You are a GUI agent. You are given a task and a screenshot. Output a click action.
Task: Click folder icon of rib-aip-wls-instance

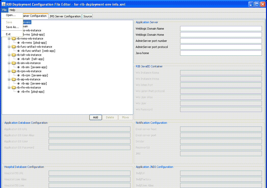(x=14, y=80)
